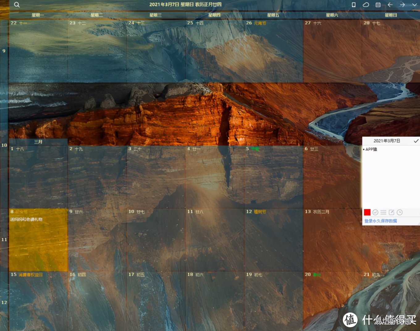The image size is (420, 331).
Task: Click the blue login link below the note
Action: point(380,221)
